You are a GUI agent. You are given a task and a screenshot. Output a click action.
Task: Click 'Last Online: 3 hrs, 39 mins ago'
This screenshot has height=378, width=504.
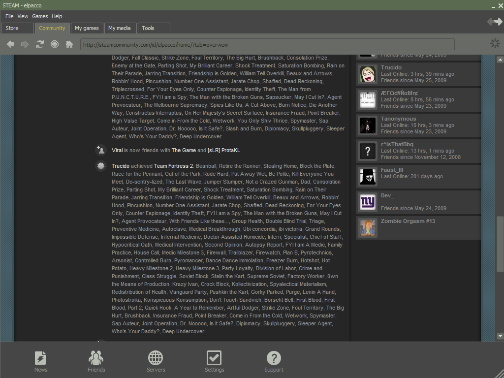point(417,74)
